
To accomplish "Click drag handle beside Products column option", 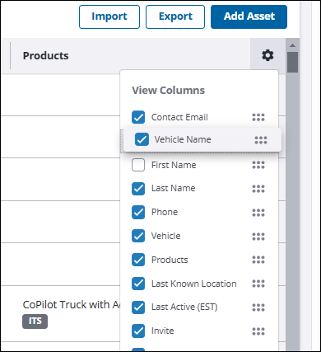I will coord(258,260).
